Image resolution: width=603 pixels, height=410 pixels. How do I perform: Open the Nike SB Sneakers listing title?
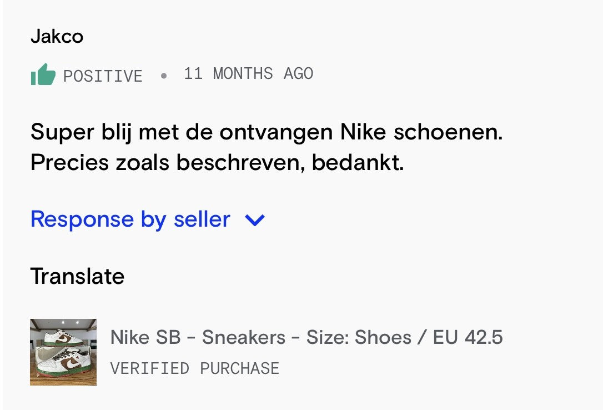click(306, 337)
